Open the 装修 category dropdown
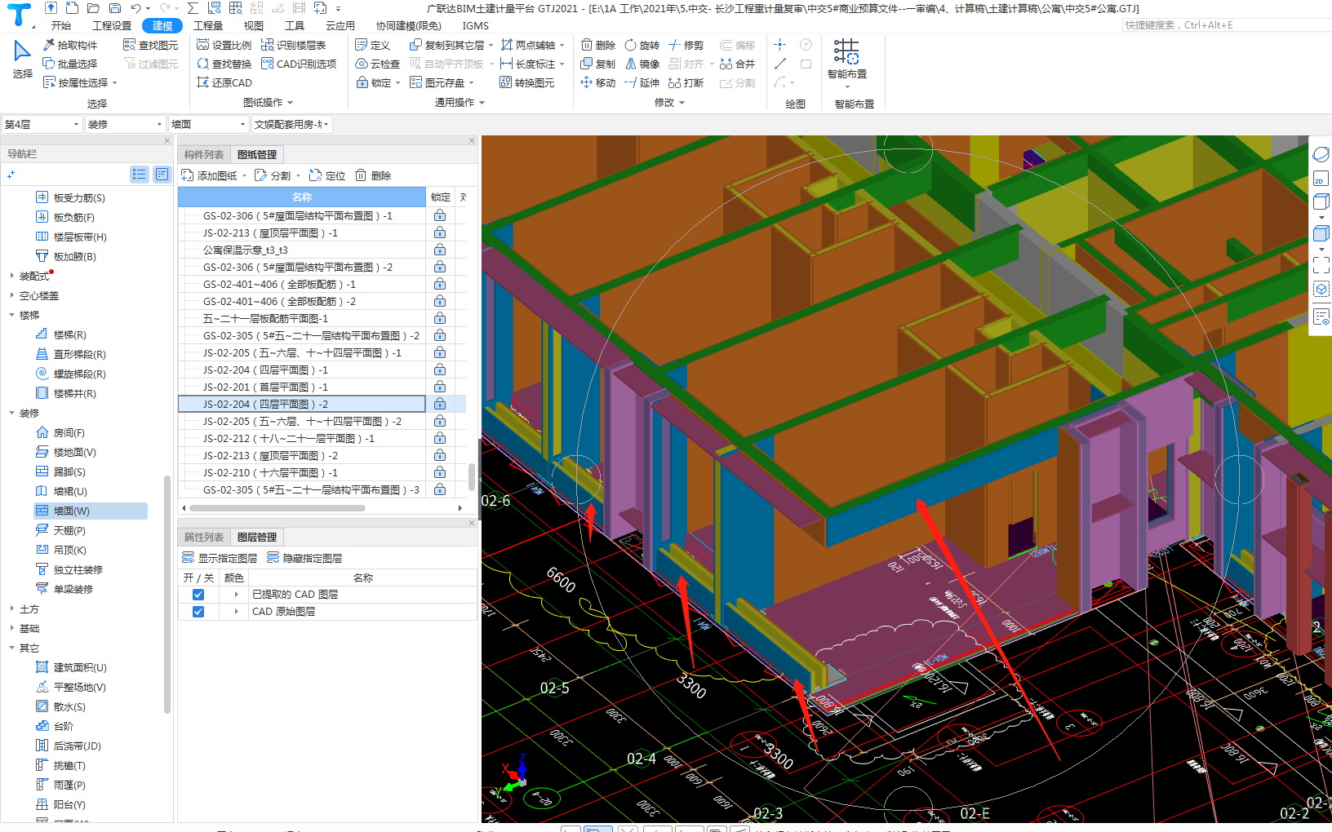Image resolution: width=1332 pixels, height=832 pixels. point(126,124)
